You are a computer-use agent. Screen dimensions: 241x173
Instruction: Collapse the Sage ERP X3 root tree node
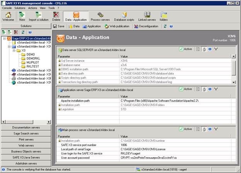click(4, 38)
